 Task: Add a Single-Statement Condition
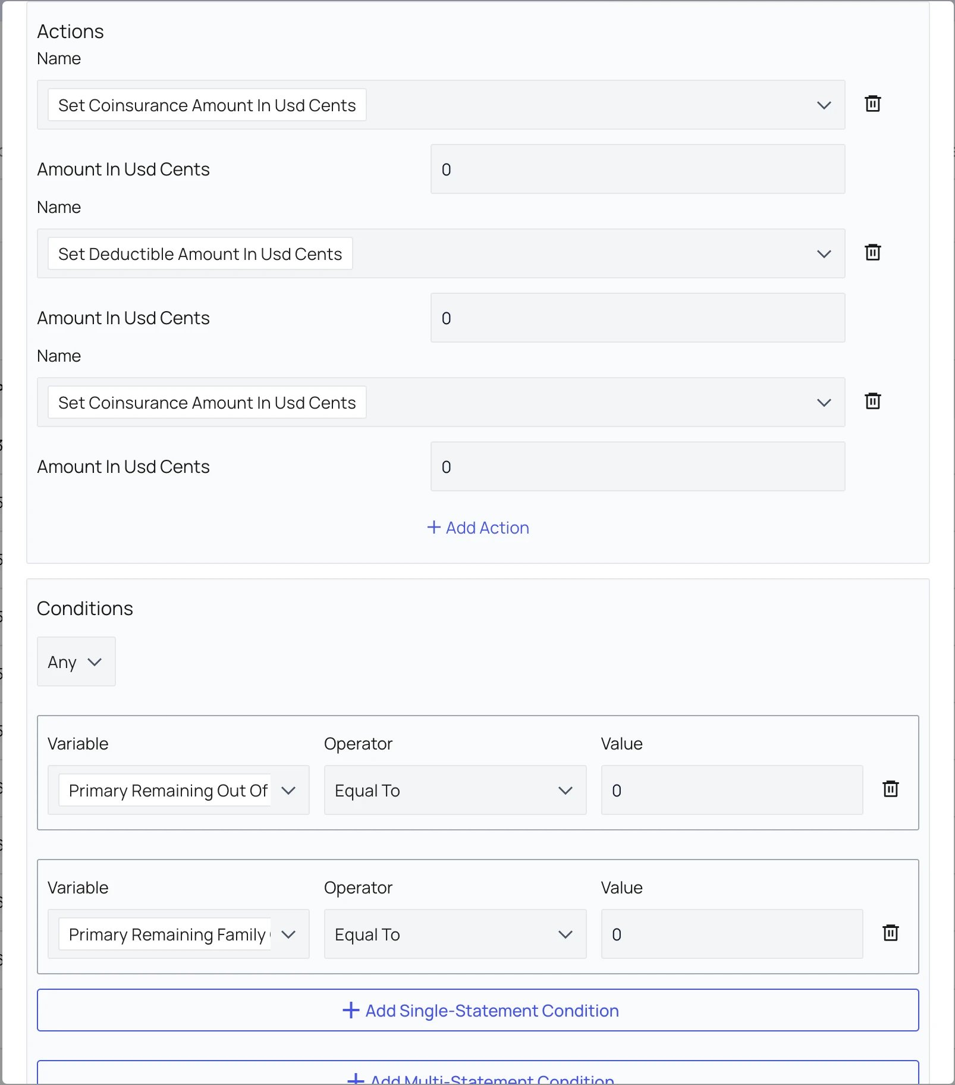(478, 1010)
